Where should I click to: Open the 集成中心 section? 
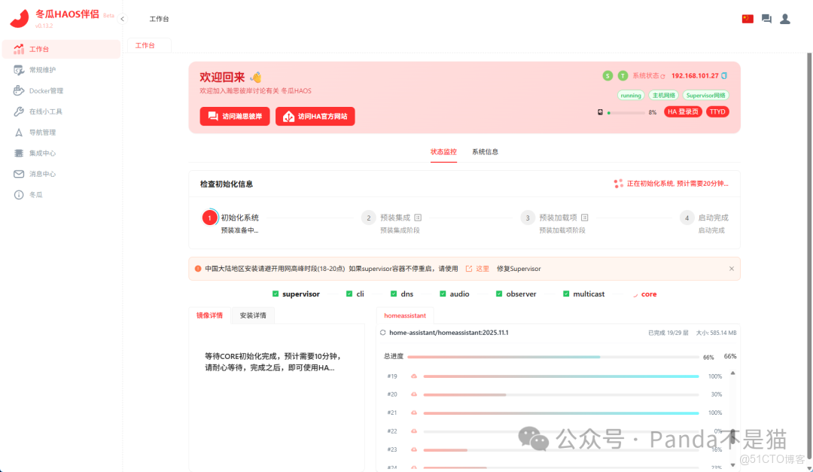44,153
